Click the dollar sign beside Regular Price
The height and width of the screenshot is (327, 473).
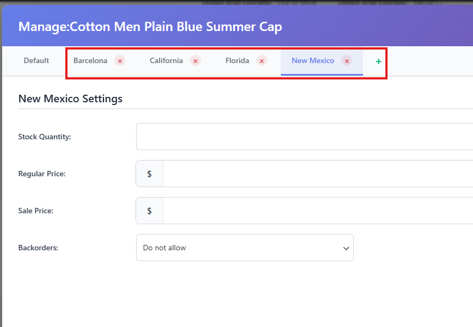click(x=150, y=174)
